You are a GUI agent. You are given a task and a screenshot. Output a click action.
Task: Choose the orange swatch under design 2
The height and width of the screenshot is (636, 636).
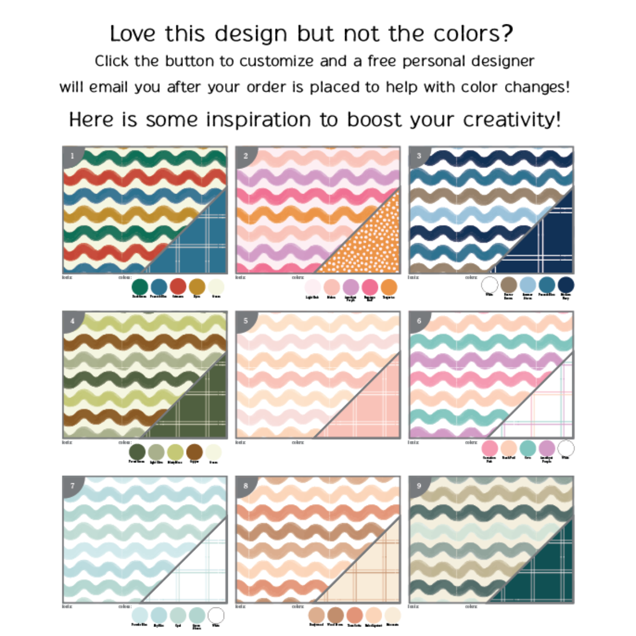click(x=388, y=287)
